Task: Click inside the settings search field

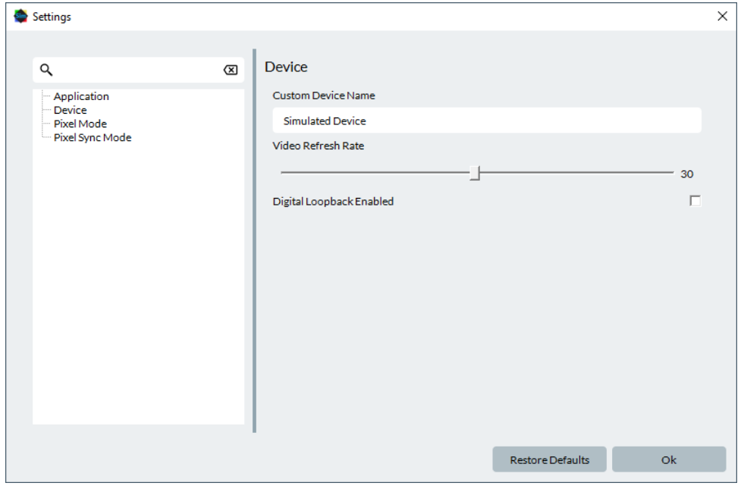Action: click(137, 70)
